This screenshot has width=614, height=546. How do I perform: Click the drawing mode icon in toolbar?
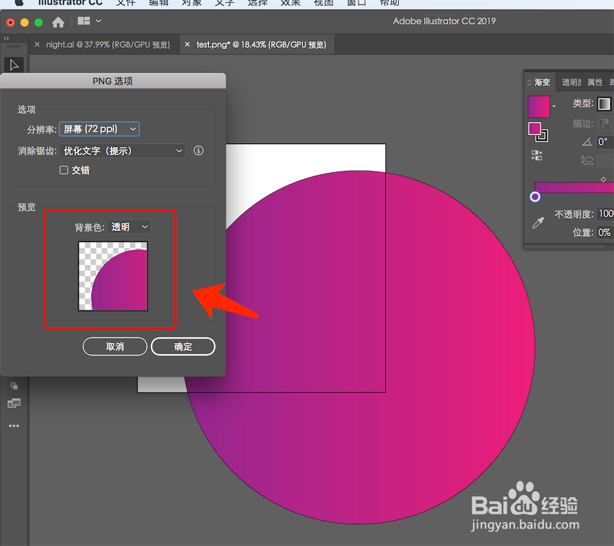14,386
